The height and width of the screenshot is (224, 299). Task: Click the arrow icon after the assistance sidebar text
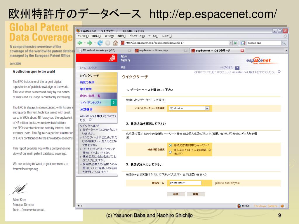(90, 120)
